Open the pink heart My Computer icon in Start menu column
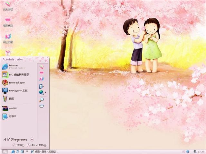 tap(42, 73)
